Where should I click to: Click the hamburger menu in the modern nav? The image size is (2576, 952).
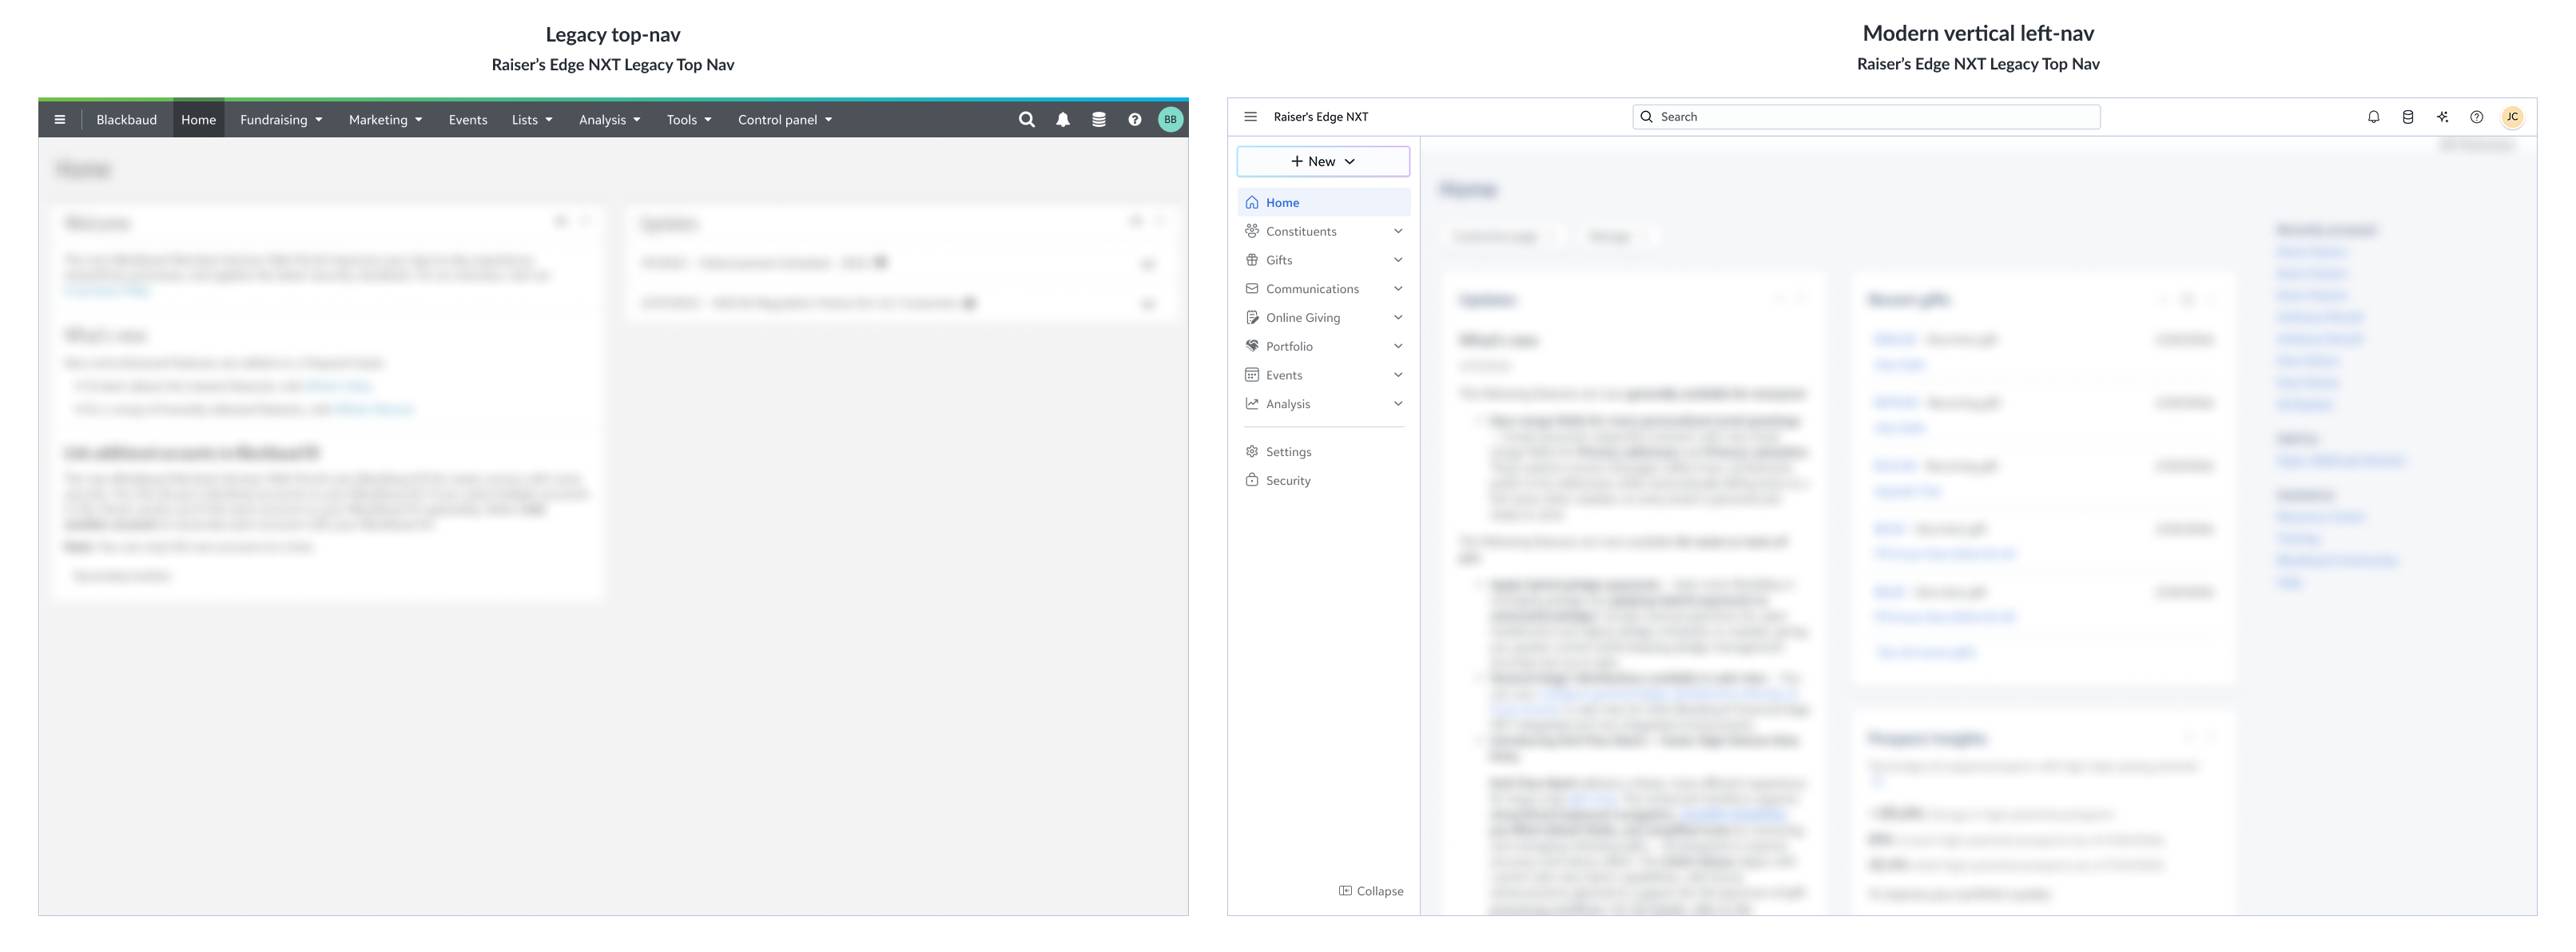(x=1250, y=116)
